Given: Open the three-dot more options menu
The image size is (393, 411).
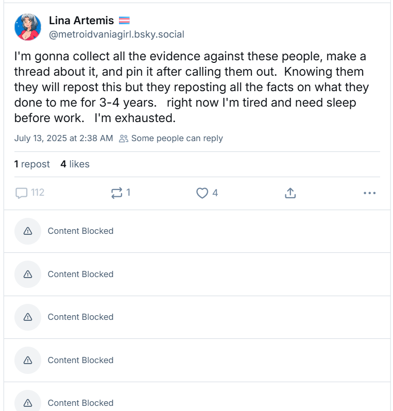Looking at the screenshot, I should 369,193.
